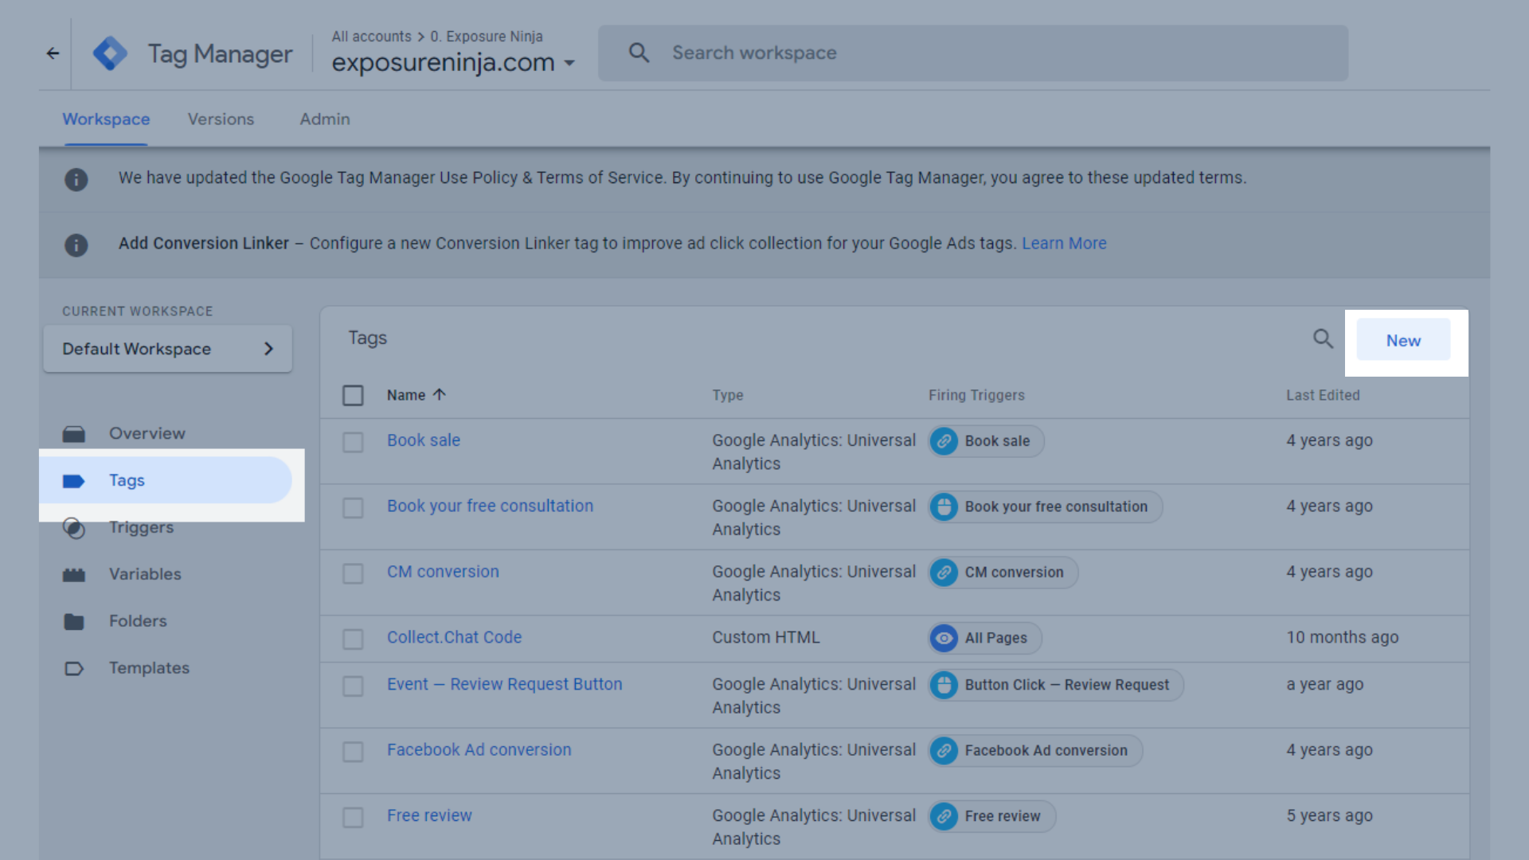Open the Learn More link
Image resolution: width=1529 pixels, height=860 pixels.
1064,244
